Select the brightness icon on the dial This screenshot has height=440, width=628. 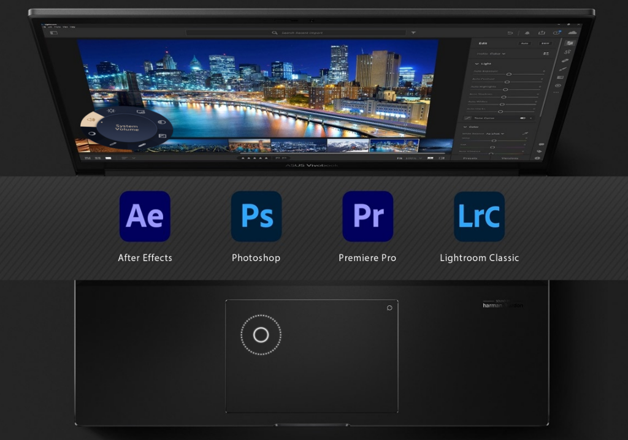[111, 111]
